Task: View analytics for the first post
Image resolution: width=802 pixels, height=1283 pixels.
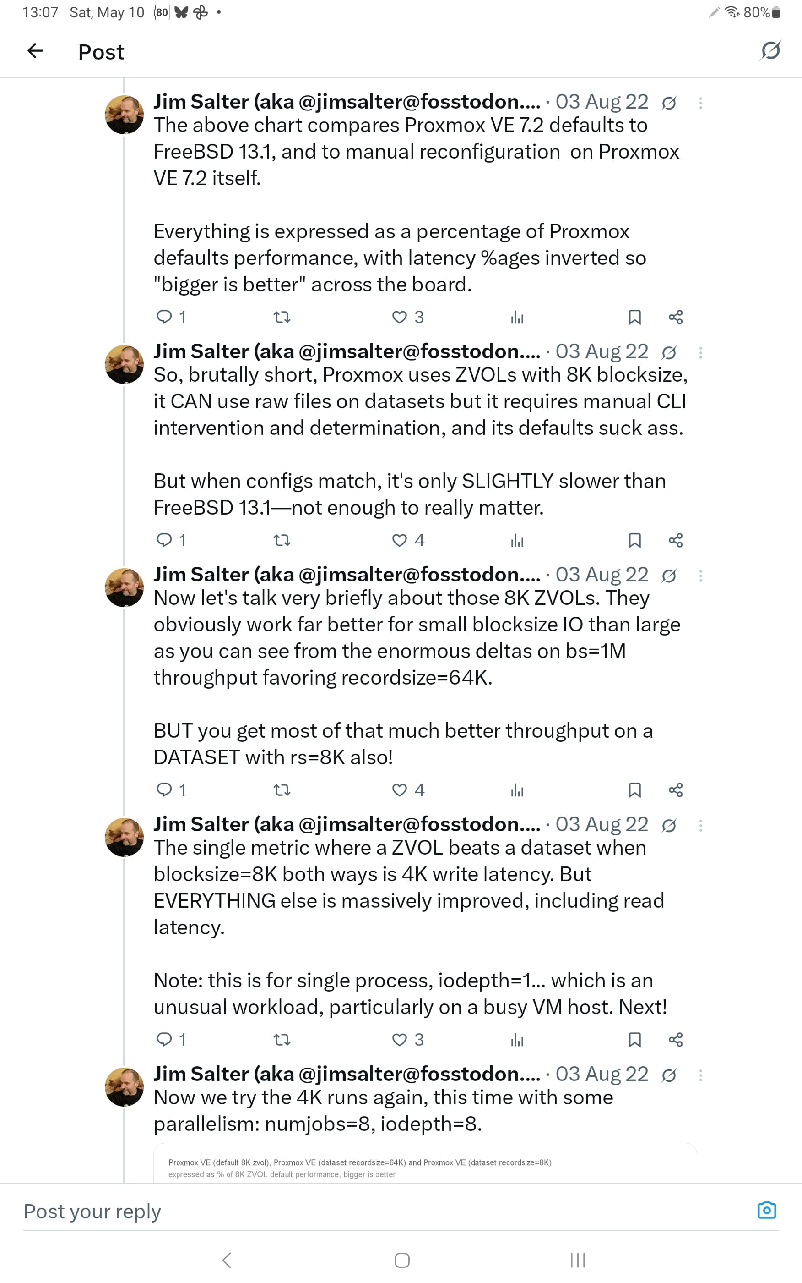Action: tap(517, 318)
